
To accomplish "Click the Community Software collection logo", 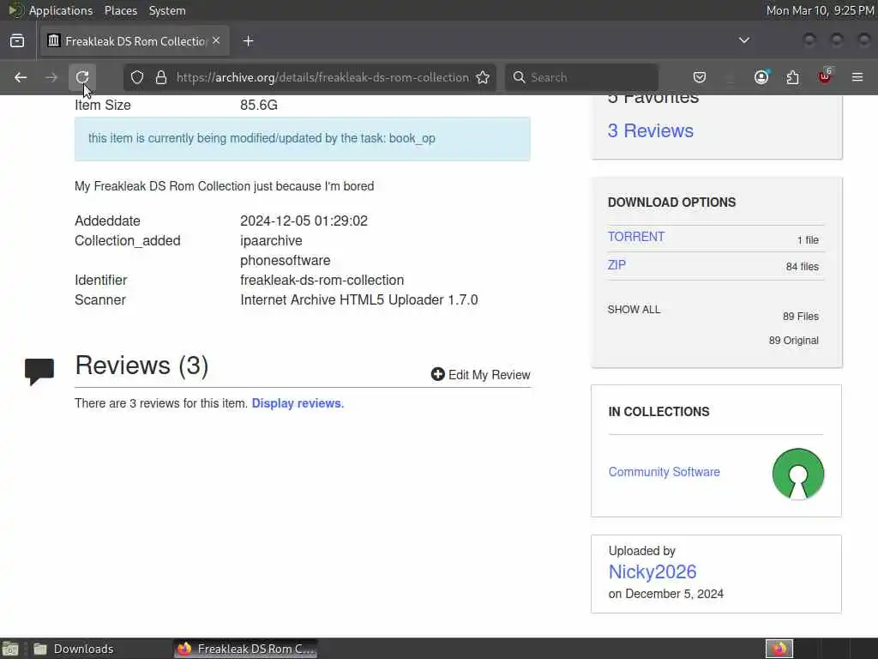I will point(798,474).
